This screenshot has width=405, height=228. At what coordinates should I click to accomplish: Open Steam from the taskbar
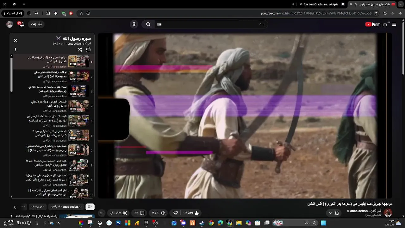pyautogui.click(x=202, y=223)
